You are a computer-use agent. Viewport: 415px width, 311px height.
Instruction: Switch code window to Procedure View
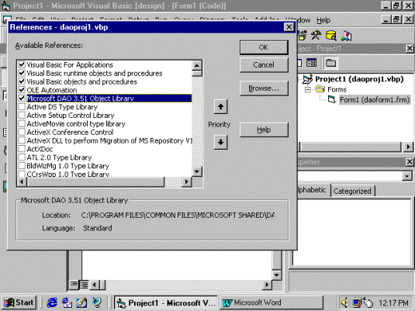coord(74,285)
